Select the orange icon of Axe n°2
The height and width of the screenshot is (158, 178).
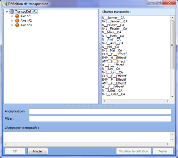coord(17,21)
